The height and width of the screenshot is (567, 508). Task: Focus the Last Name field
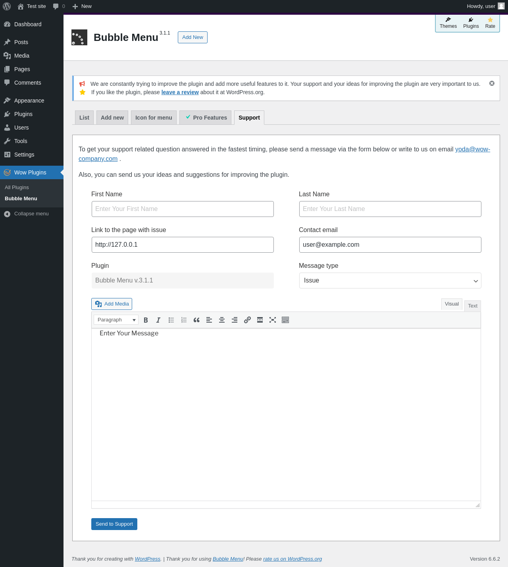[390, 209]
